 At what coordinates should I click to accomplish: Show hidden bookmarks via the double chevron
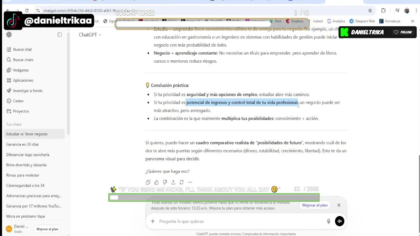[x=412, y=21]
